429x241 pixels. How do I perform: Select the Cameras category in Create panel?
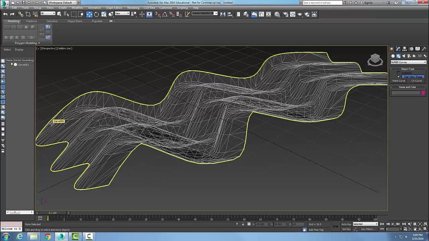coord(409,56)
